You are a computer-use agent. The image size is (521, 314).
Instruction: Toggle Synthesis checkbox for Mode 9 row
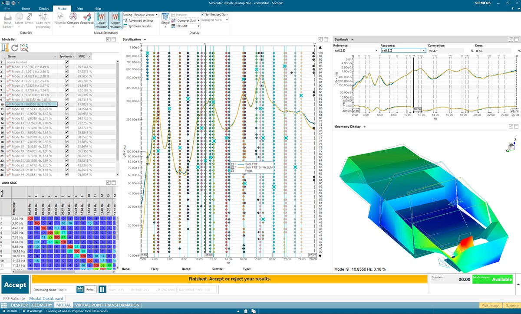point(66,105)
